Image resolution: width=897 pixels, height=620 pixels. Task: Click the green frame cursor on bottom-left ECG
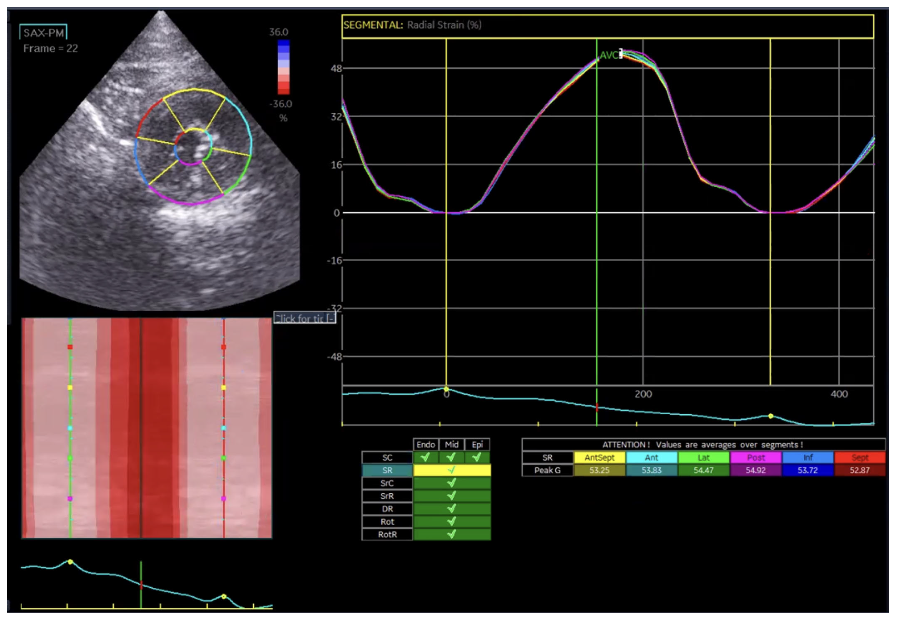141,584
